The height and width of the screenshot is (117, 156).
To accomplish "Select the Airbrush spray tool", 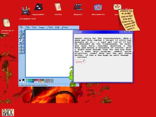I will click(x=20, y=43).
